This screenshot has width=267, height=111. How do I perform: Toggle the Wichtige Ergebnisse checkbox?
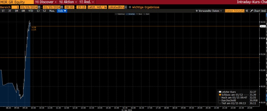pyautogui.click(x=130, y=7)
